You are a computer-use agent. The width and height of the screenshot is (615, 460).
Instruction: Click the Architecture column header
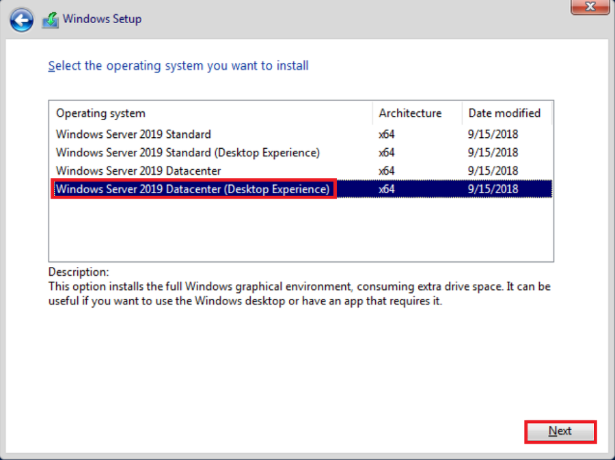tap(418, 113)
